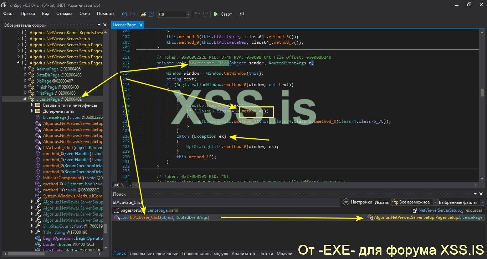
Task: Click the code editor vertical scrollbar
Action: coord(481,106)
